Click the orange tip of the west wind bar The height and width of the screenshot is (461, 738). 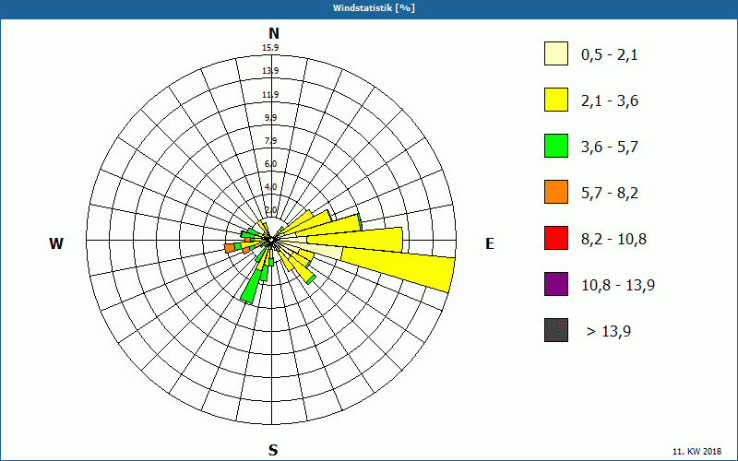tap(229, 248)
